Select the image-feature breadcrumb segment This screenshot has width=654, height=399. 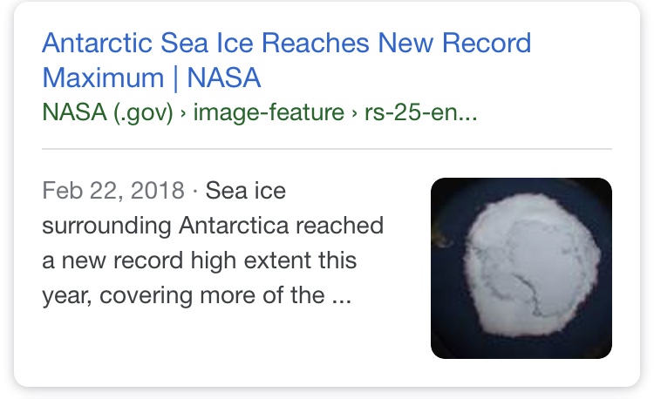(x=269, y=112)
